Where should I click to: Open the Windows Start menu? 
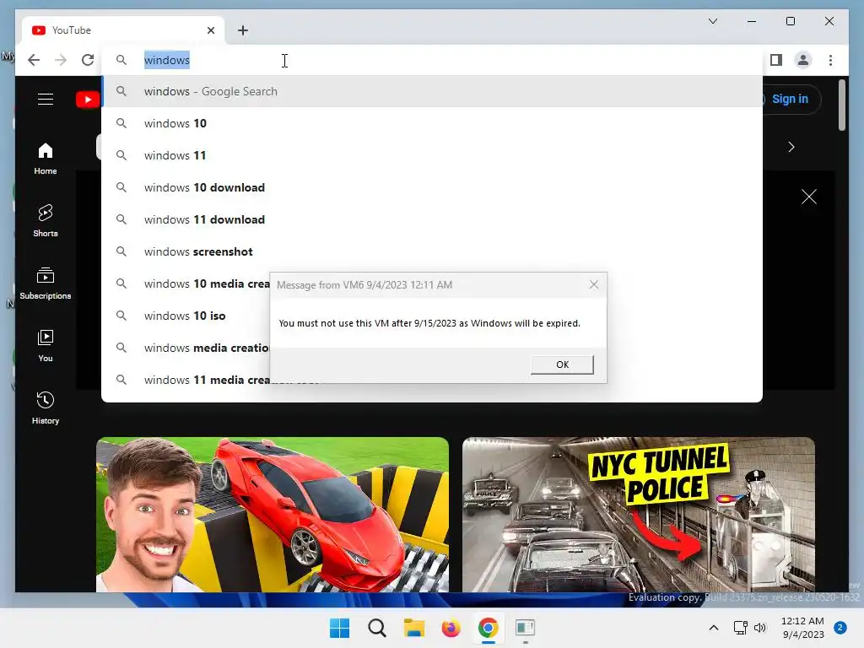pos(339,628)
